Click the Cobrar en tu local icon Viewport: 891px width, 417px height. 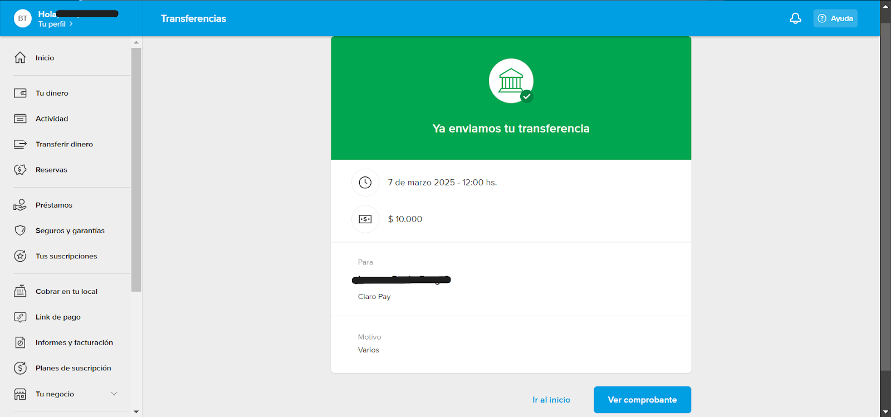click(20, 291)
